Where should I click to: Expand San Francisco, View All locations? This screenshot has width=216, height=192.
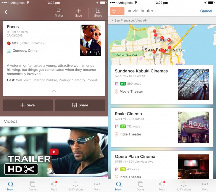click(129, 20)
